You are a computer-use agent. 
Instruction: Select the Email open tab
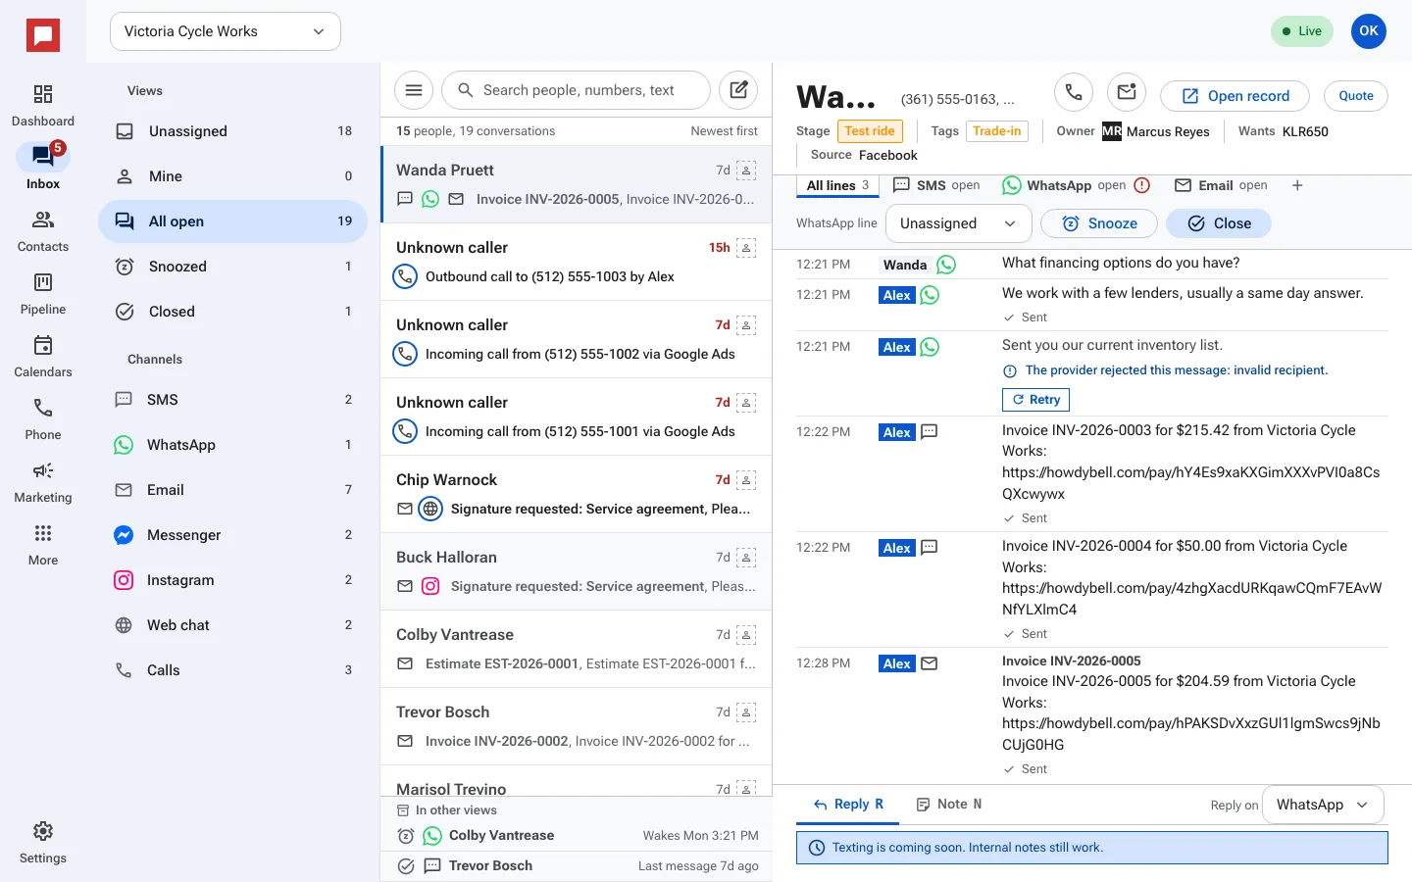(x=1221, y=185)
